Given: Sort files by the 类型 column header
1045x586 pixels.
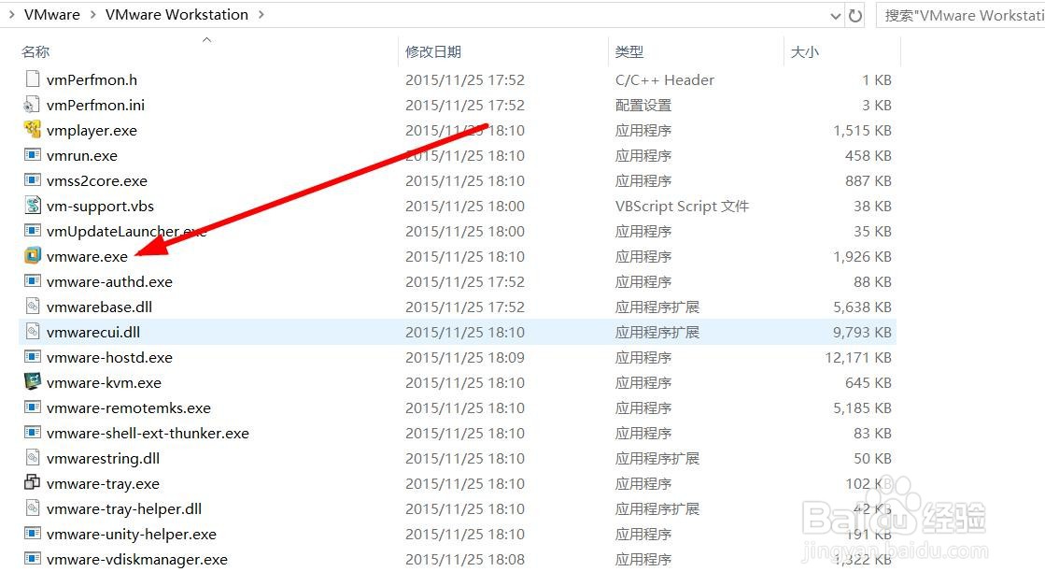Looking at the screenshot, I should (x=629, y=52).
